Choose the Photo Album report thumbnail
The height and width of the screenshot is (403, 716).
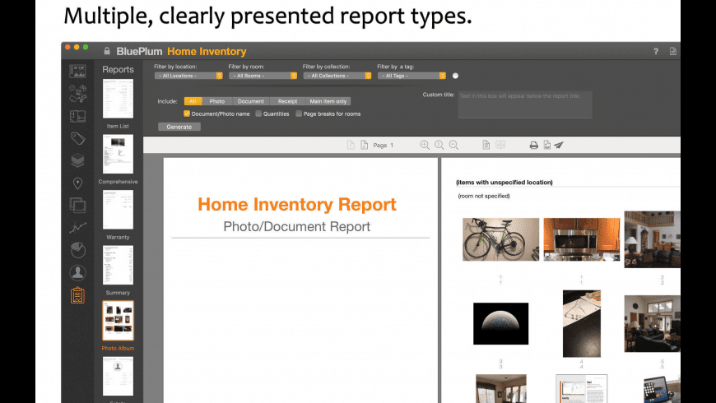(118, 321)
